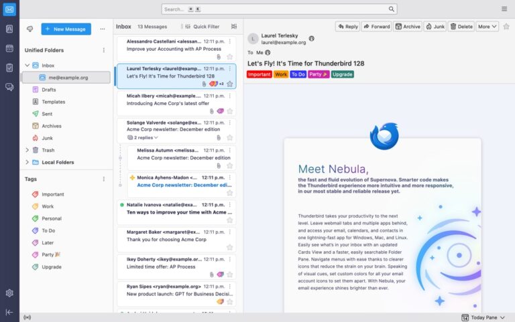The width and height of the screenshot is (515, 322).
Task: Open the Sent folder
Action: pyautogui.click(x=47, y=114)
